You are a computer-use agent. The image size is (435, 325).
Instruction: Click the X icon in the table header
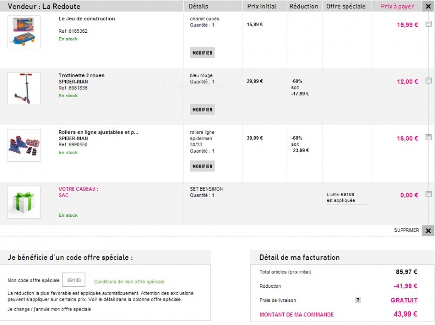coord(428,6)
